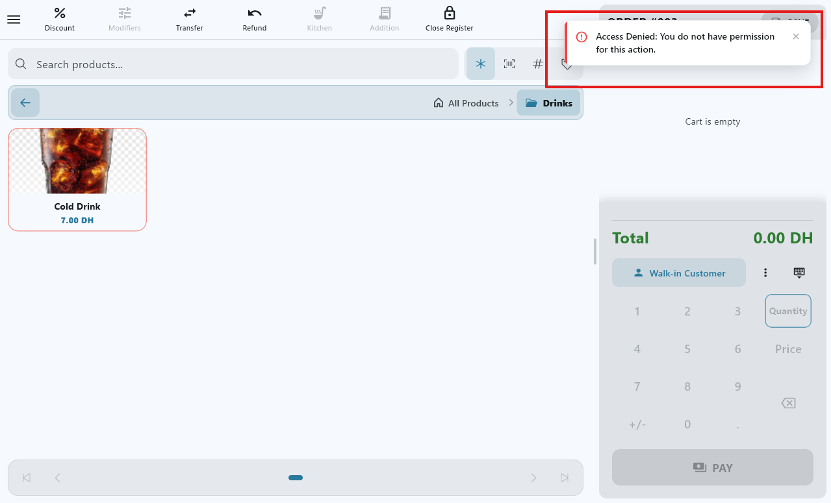This screenshot has width=831, height=503.
Task: Open the Addition receipt option
Action: (385, 19)
